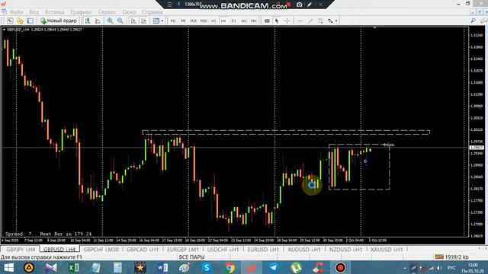Open the search magnifier icon in toolbar
488x274 pixels.
473,21
